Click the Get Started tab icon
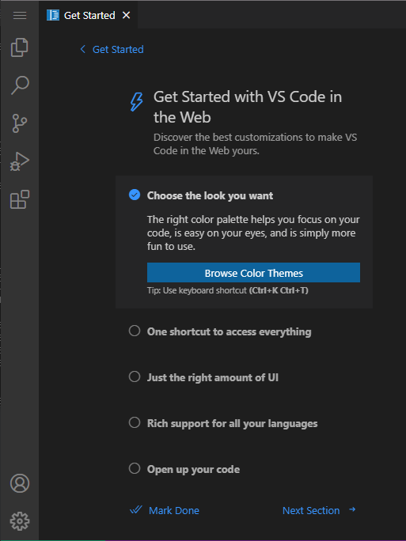Image resolution: width=406 pixels, height=541 pixels. pyautogui.click(x=53, y=15)
